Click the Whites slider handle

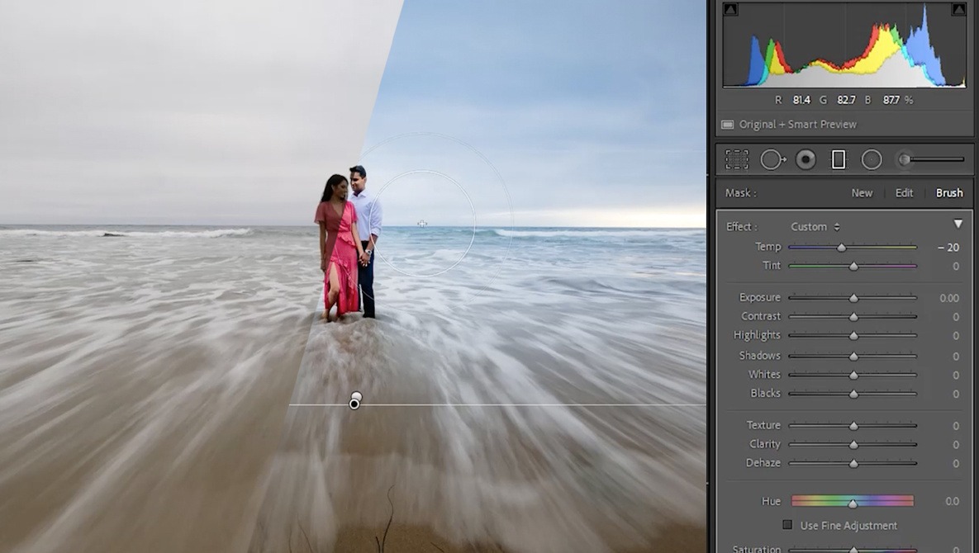(x=853, y=375)
